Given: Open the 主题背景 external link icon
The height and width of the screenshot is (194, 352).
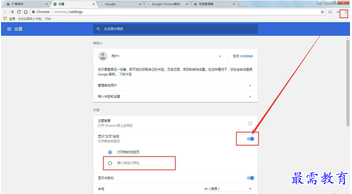Looking at the screenshot, I should coord(250,123).
